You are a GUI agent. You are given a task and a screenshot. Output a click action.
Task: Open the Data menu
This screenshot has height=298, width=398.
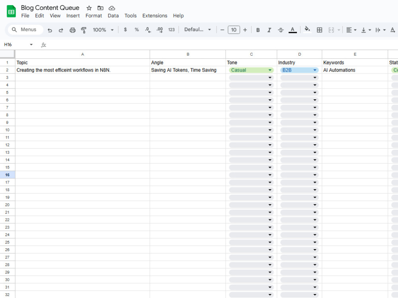click(x=113, y=16)
